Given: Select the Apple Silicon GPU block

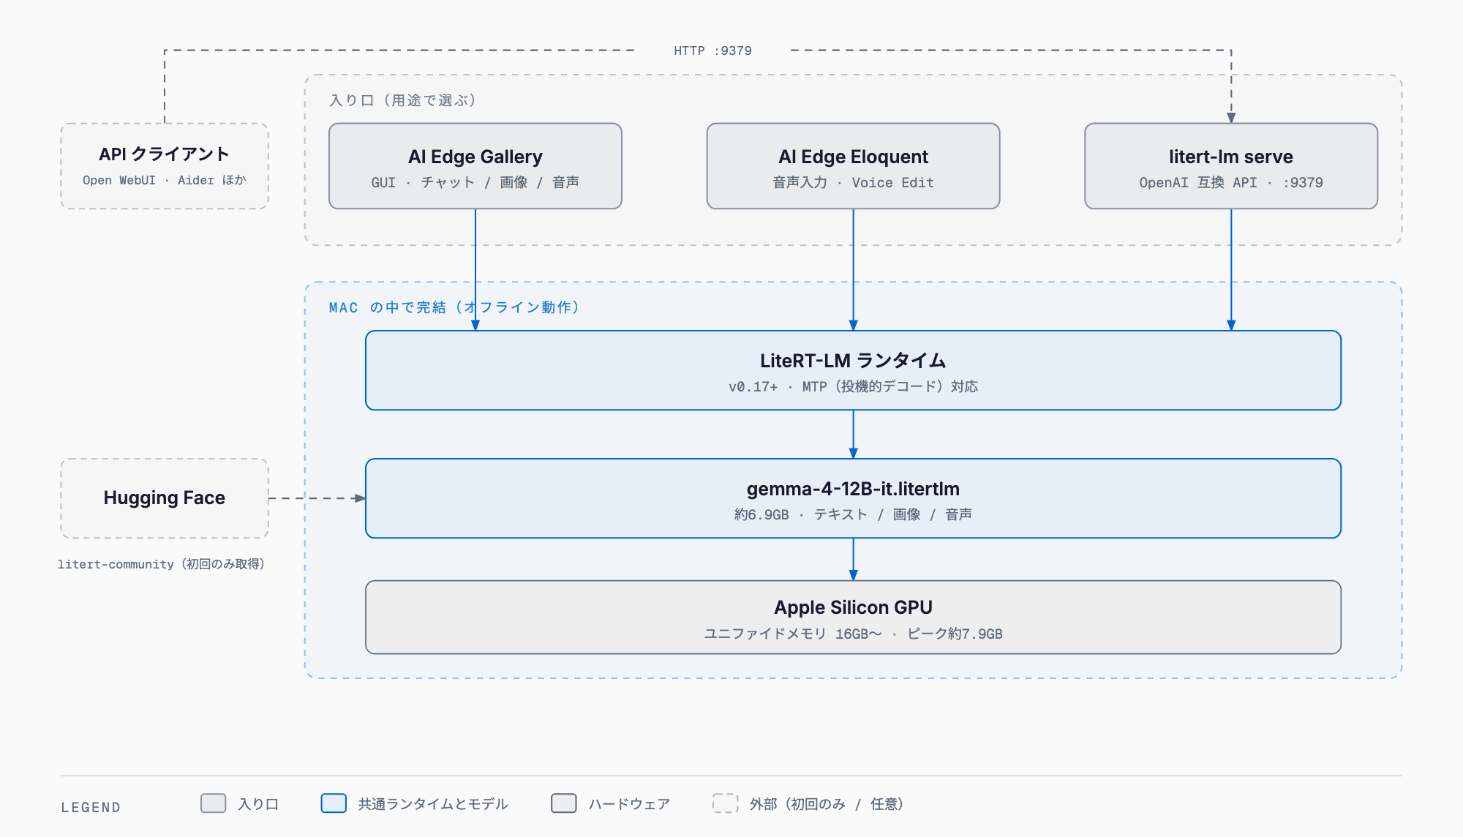Looking at the screenshot, I should tap(853, 617).
